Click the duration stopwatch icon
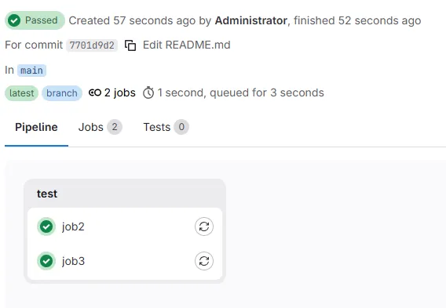Viewport: 446px width, 308px height. point(148,92)
